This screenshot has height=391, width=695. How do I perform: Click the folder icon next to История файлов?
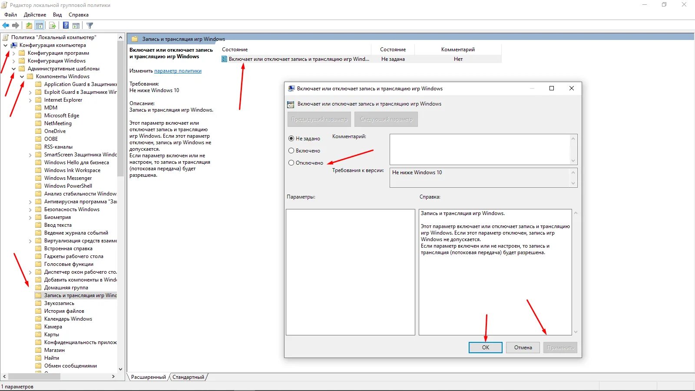coord(38,311)
